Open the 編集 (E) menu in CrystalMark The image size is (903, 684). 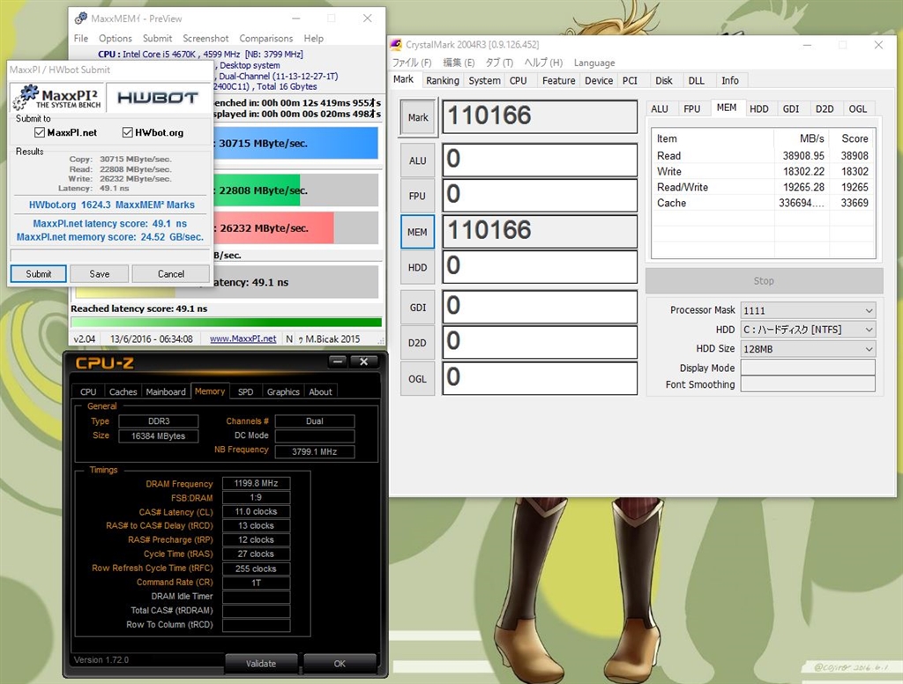459,63
